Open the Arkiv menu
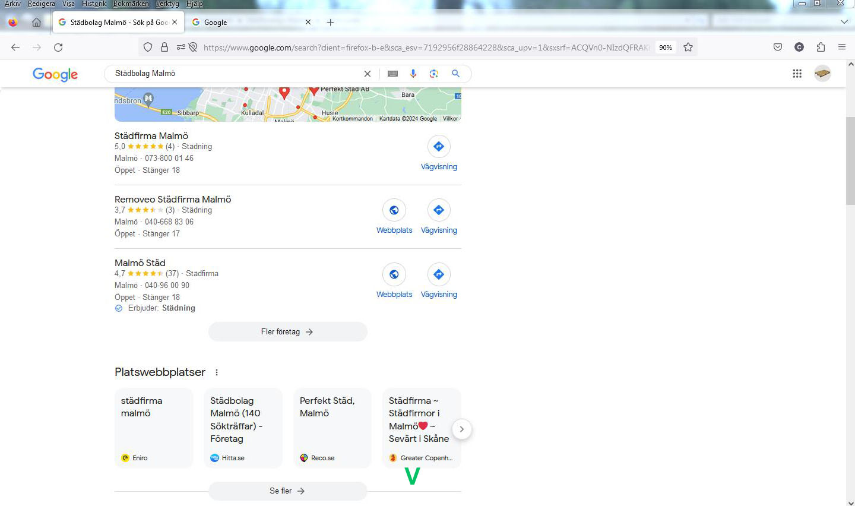Screen dimensions: 855x506 tap(13, 4)
